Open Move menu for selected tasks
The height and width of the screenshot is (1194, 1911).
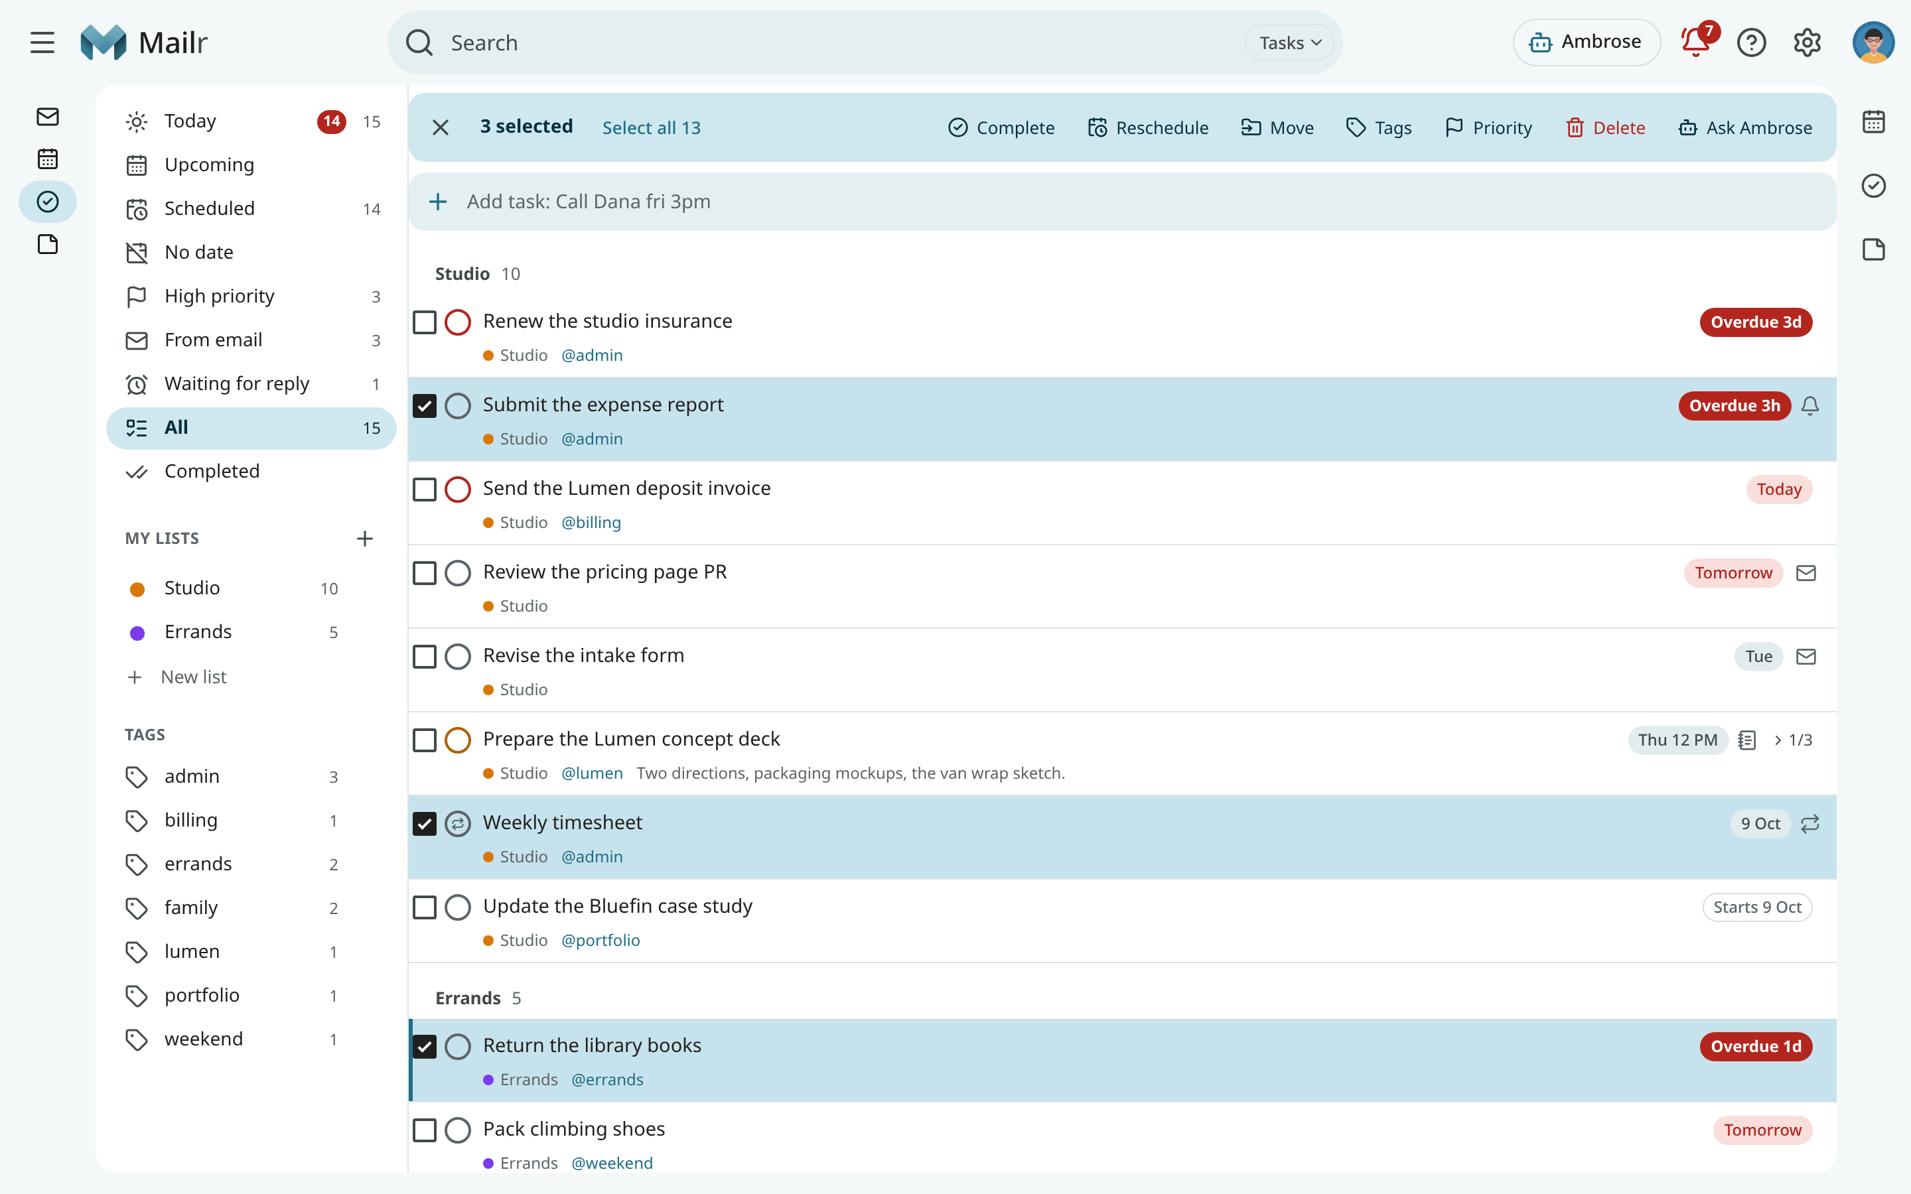coord(1277,127)
